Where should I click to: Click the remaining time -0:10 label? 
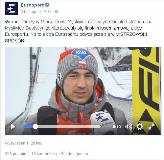116,127
